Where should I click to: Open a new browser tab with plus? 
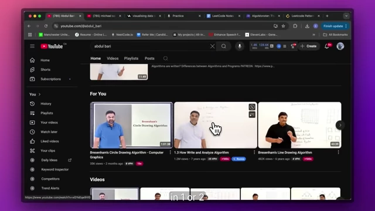[x=327, y=16]
